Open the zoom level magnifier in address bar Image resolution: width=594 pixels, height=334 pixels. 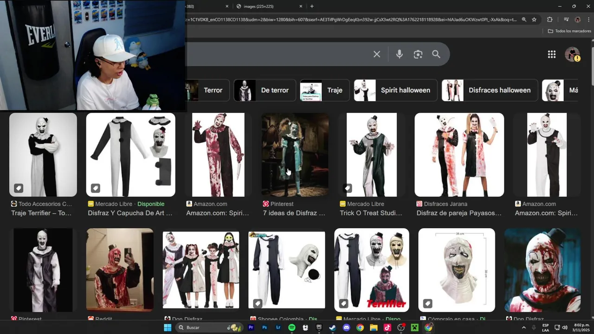click(x=524, y=19)
